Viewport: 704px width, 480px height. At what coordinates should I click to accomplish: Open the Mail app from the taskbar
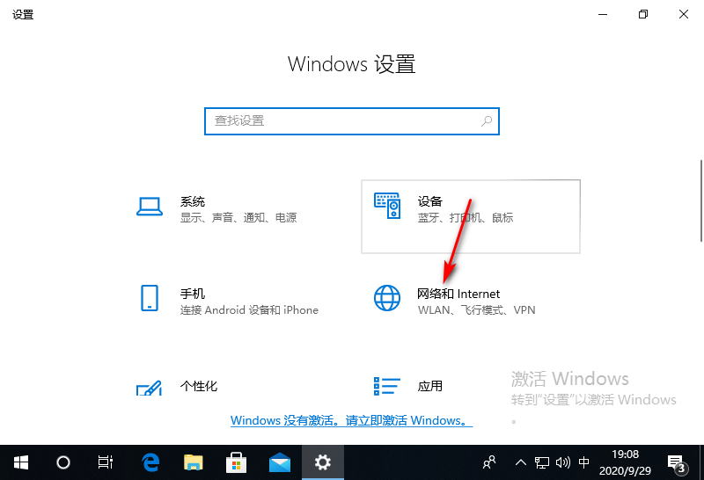279,462
